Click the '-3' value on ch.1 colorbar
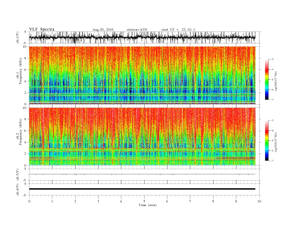Image resolution: width=292 pixels, height=226 pixels. (272, 59)
